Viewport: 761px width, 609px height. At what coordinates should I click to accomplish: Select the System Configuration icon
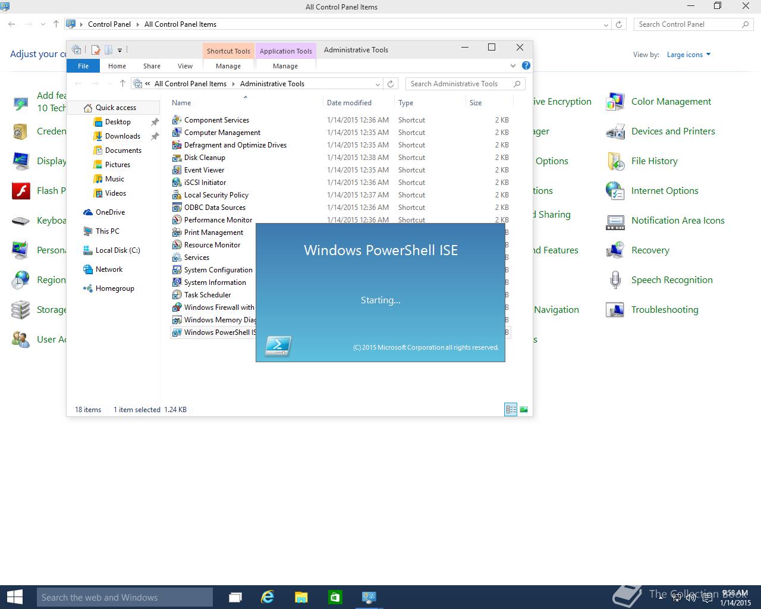click(177, 269)
